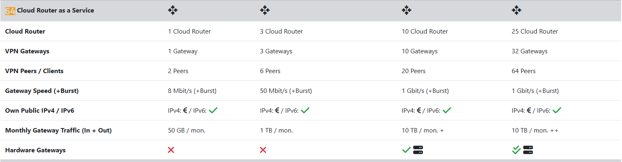
Task: Click the red X under the 1 Cloud Router plan
Action: pos(171,150)
